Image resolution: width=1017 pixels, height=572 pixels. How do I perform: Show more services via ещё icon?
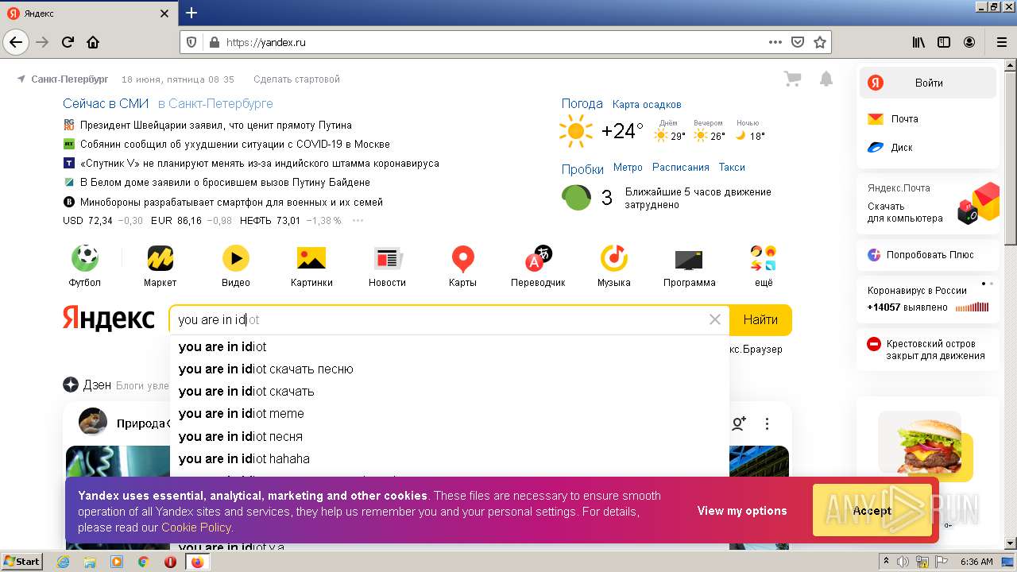point(764,258)
